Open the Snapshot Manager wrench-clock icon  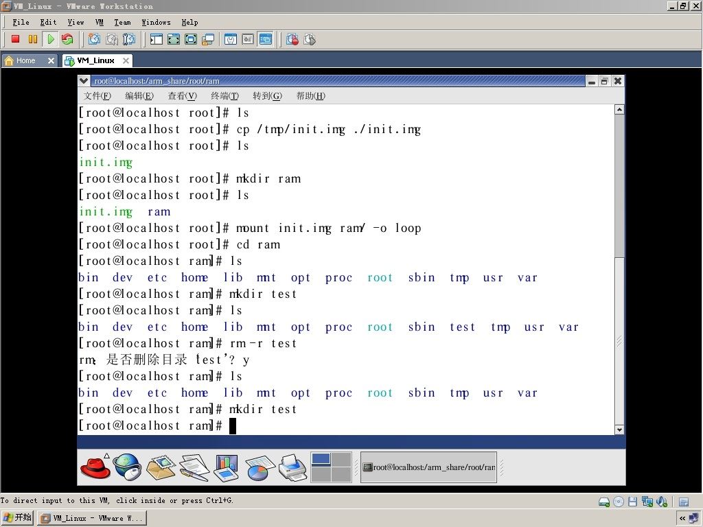click(x=129, y=39)
